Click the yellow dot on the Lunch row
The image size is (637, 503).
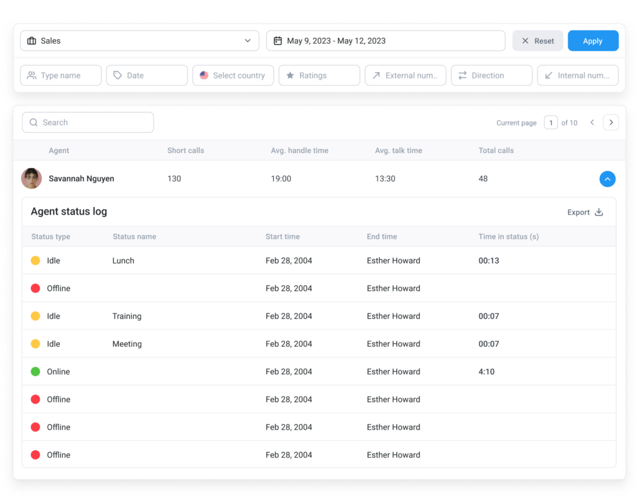pos(35,261)
